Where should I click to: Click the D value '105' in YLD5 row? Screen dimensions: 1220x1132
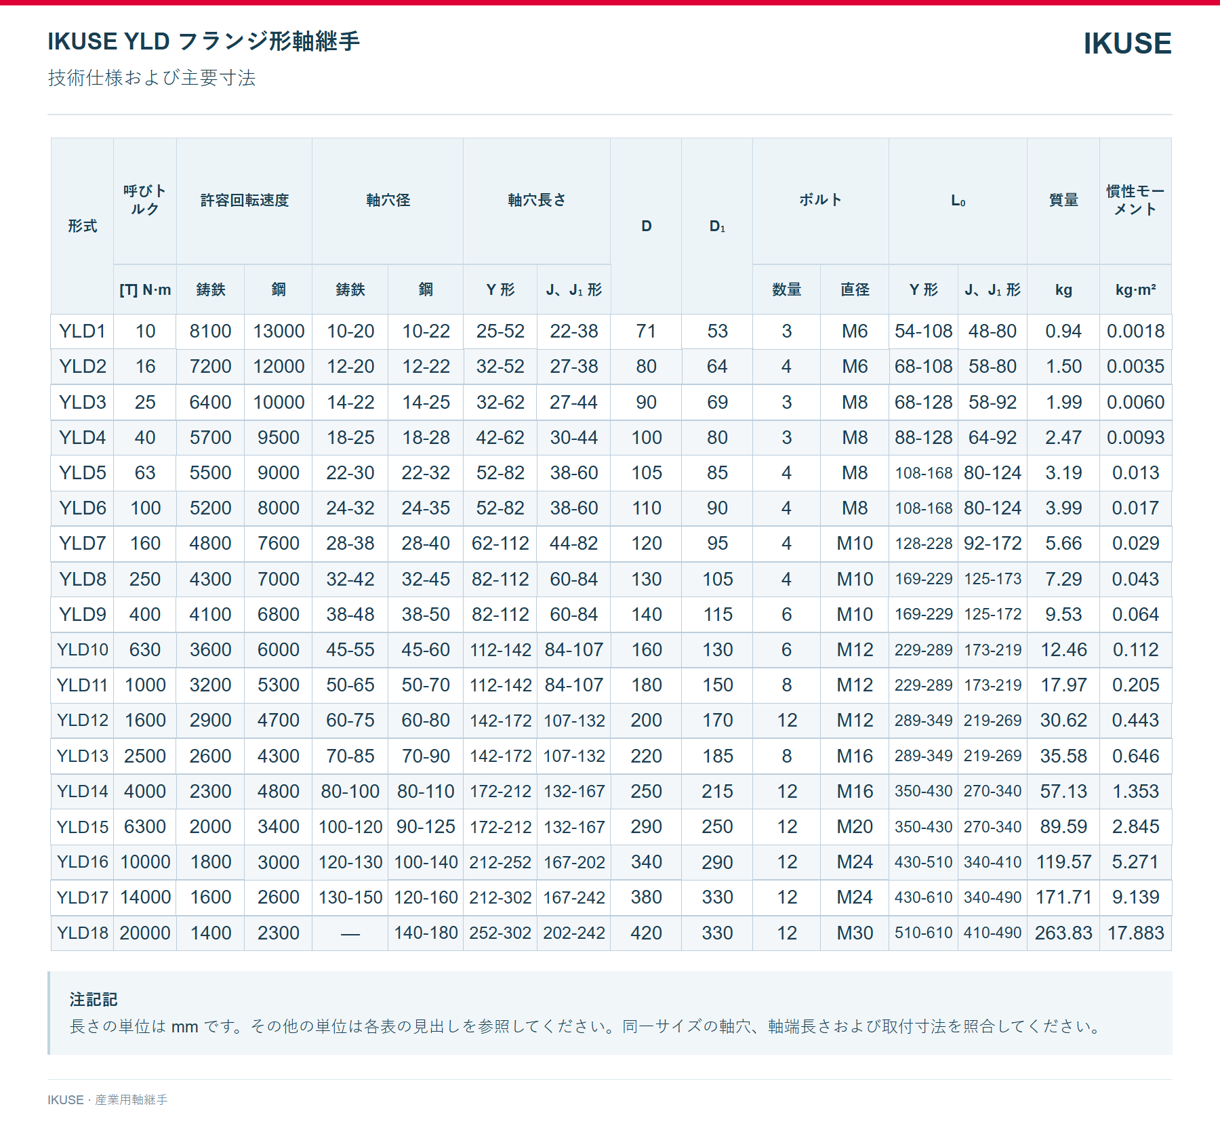(647, 472)
